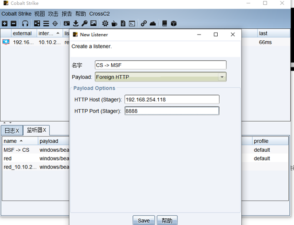Switch to the pivot graph view icon

click(x=37, y=23)
